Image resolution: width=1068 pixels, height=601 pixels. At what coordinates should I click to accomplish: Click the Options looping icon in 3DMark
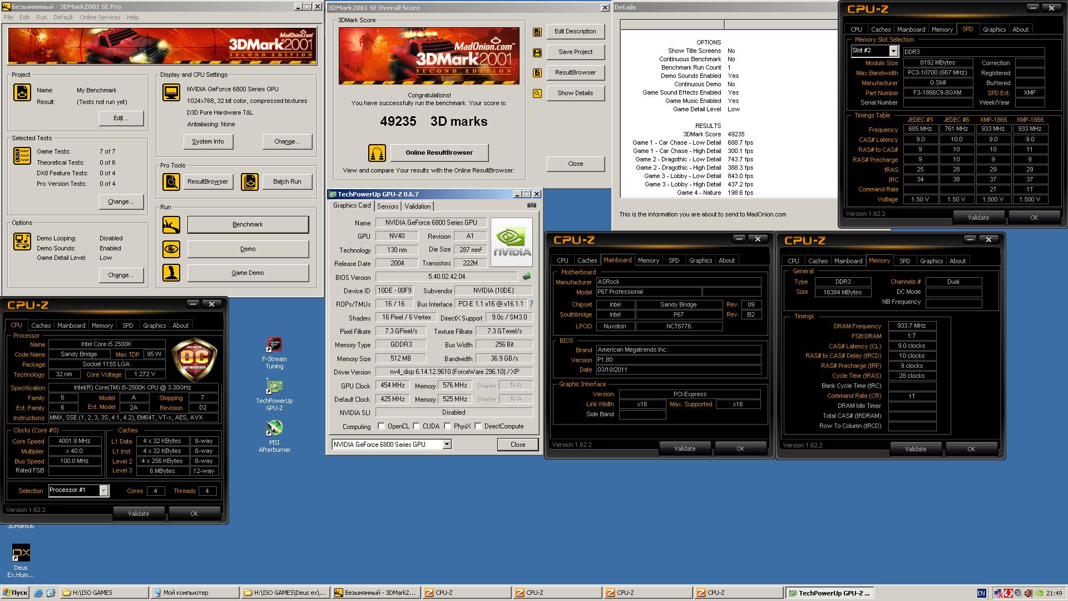(x=22, y=242)
